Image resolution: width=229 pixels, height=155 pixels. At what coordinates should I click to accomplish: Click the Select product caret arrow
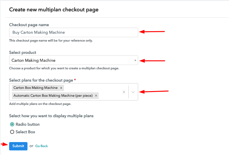pos(135,60)
